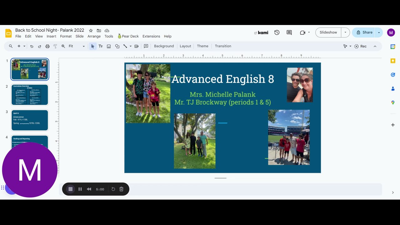Select the Text box tool
Screen dimensions: 400x225
tap(101, 46)
